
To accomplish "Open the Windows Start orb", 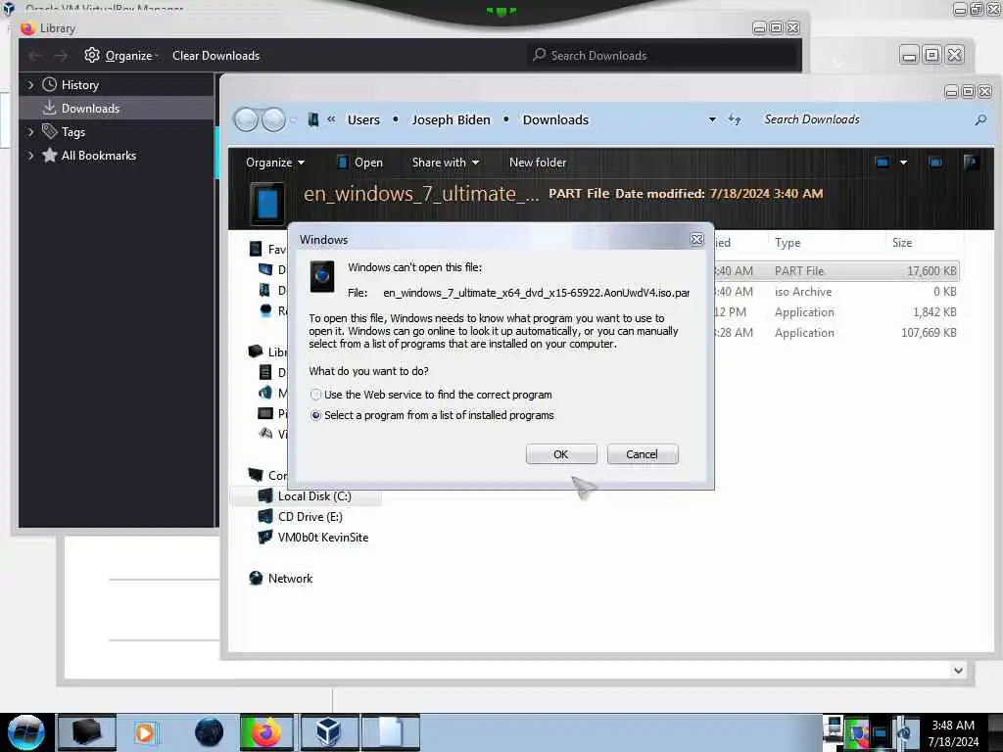I will coord(26,732).
